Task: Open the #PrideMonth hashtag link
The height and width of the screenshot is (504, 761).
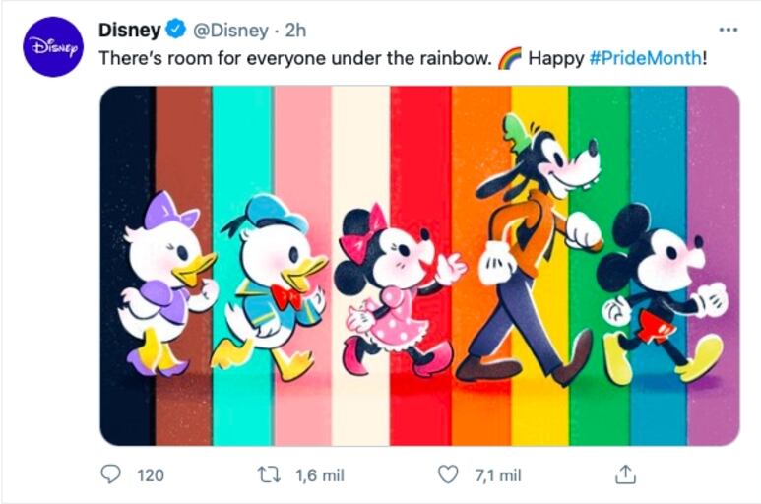Action: pyautogui.click(x=645, y=58)
